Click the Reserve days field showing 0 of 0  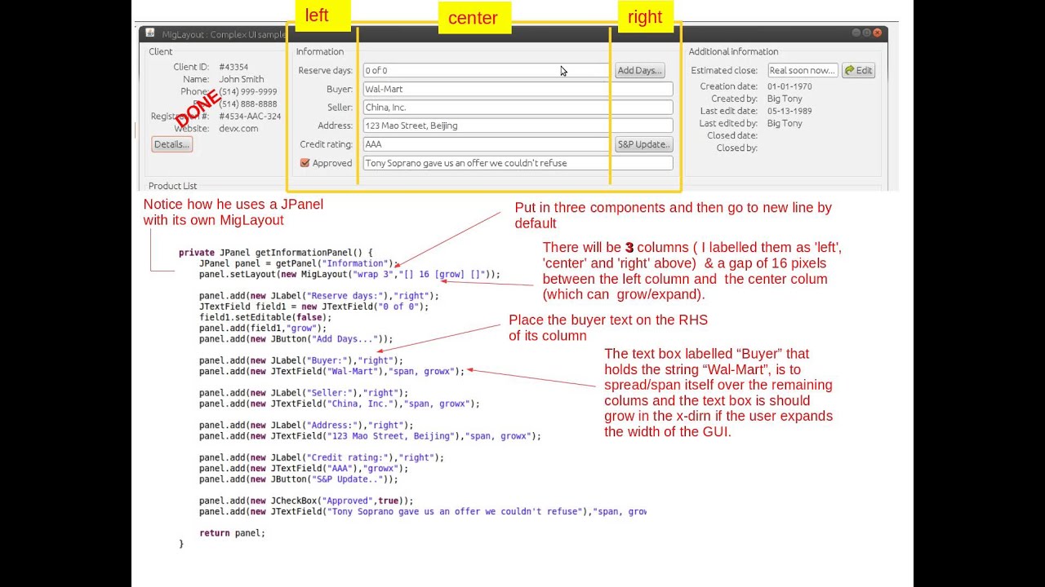point(486,71)
